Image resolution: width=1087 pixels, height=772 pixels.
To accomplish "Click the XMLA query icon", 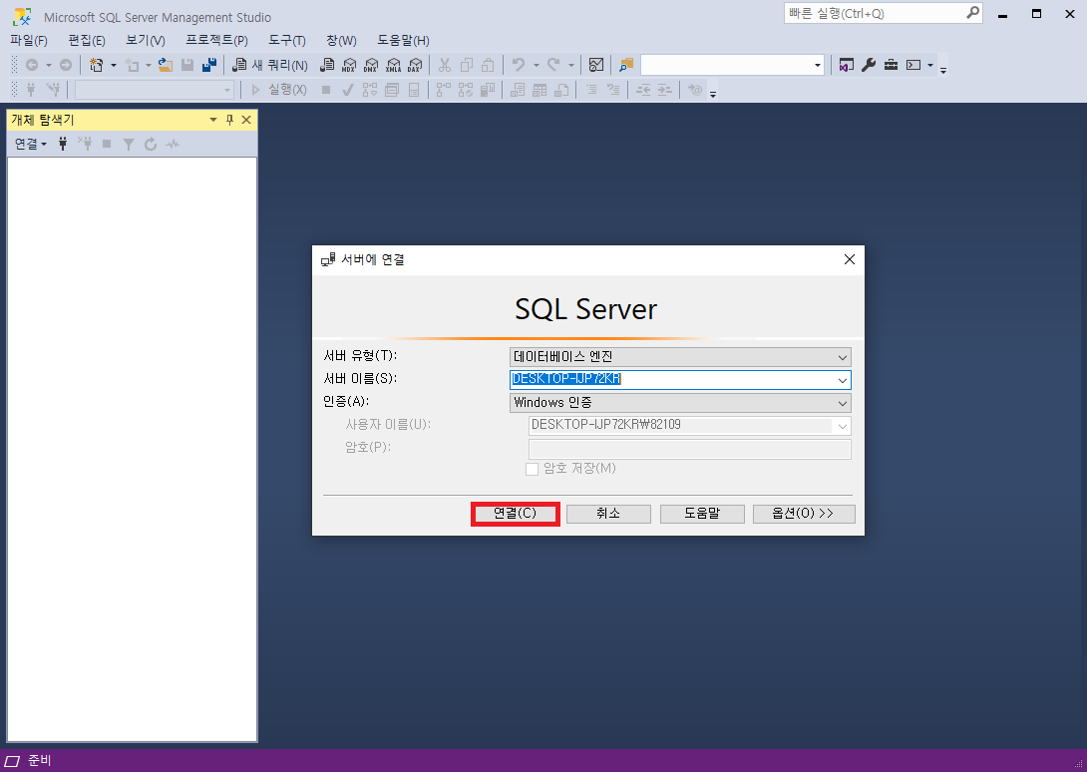I will [x=393, y=65].
